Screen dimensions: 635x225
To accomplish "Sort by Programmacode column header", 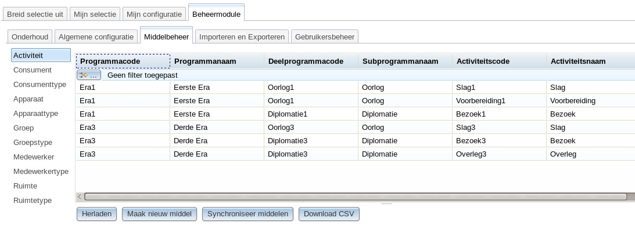I will pyautogui.click(x=123, y=61).
